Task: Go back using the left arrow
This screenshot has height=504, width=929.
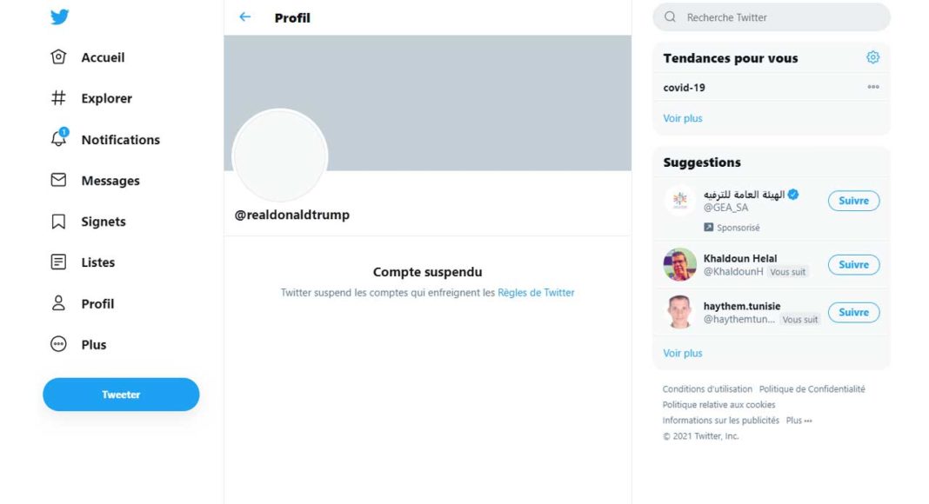Action: pyautogui.click(x=244, y=17)
